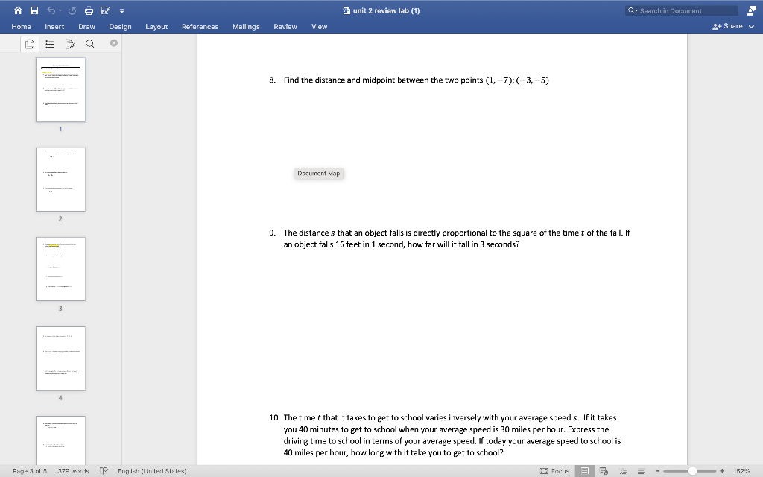Switch to the Review ribbon tab
Screen dimensions: 763x477
pyautogui.click(x=285, y=26)
